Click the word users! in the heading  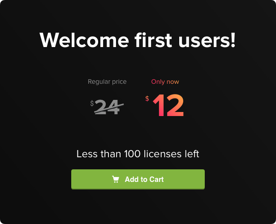click(x=207, y=40)
